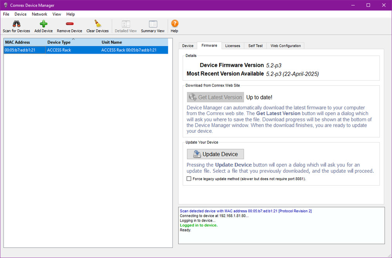This screenshot has height=258, width=392.
Task: Sort list by Device Type column header
Action: (59, 42)
